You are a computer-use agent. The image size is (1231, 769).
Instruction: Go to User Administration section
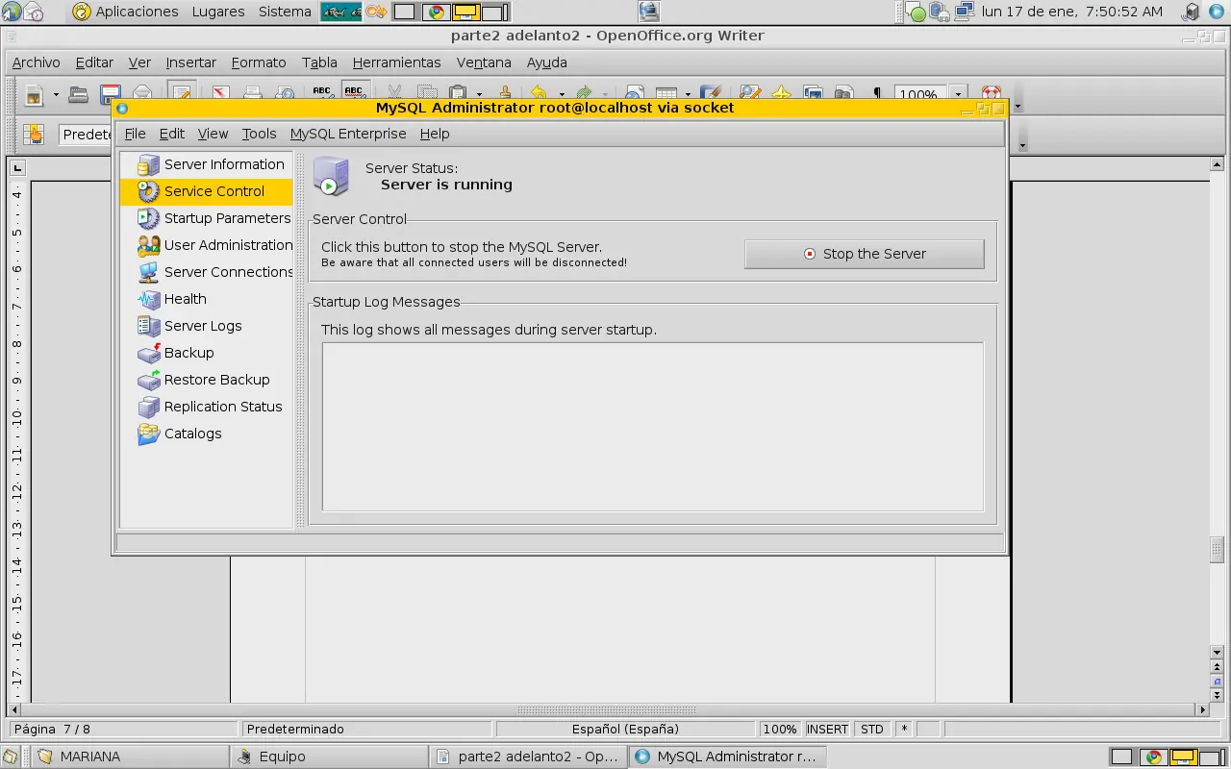point(206,245)
